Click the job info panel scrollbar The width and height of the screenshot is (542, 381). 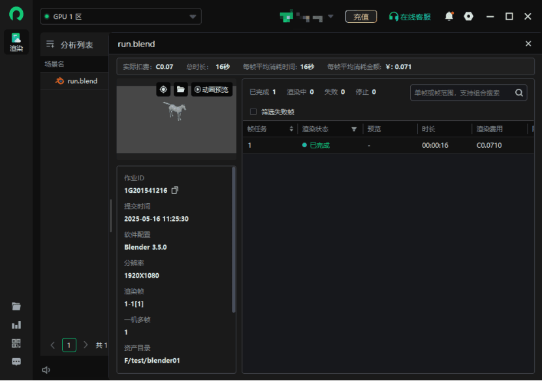coord(234,239)
